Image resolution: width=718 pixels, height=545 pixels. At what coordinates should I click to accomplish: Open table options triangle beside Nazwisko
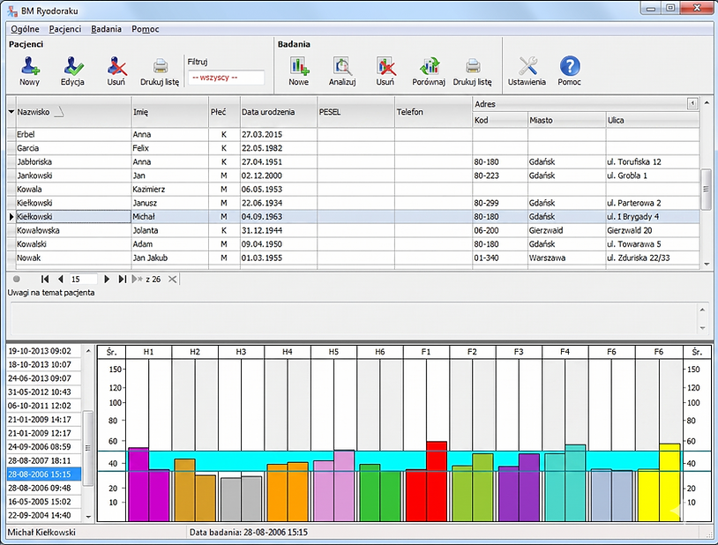pos(11,112)
